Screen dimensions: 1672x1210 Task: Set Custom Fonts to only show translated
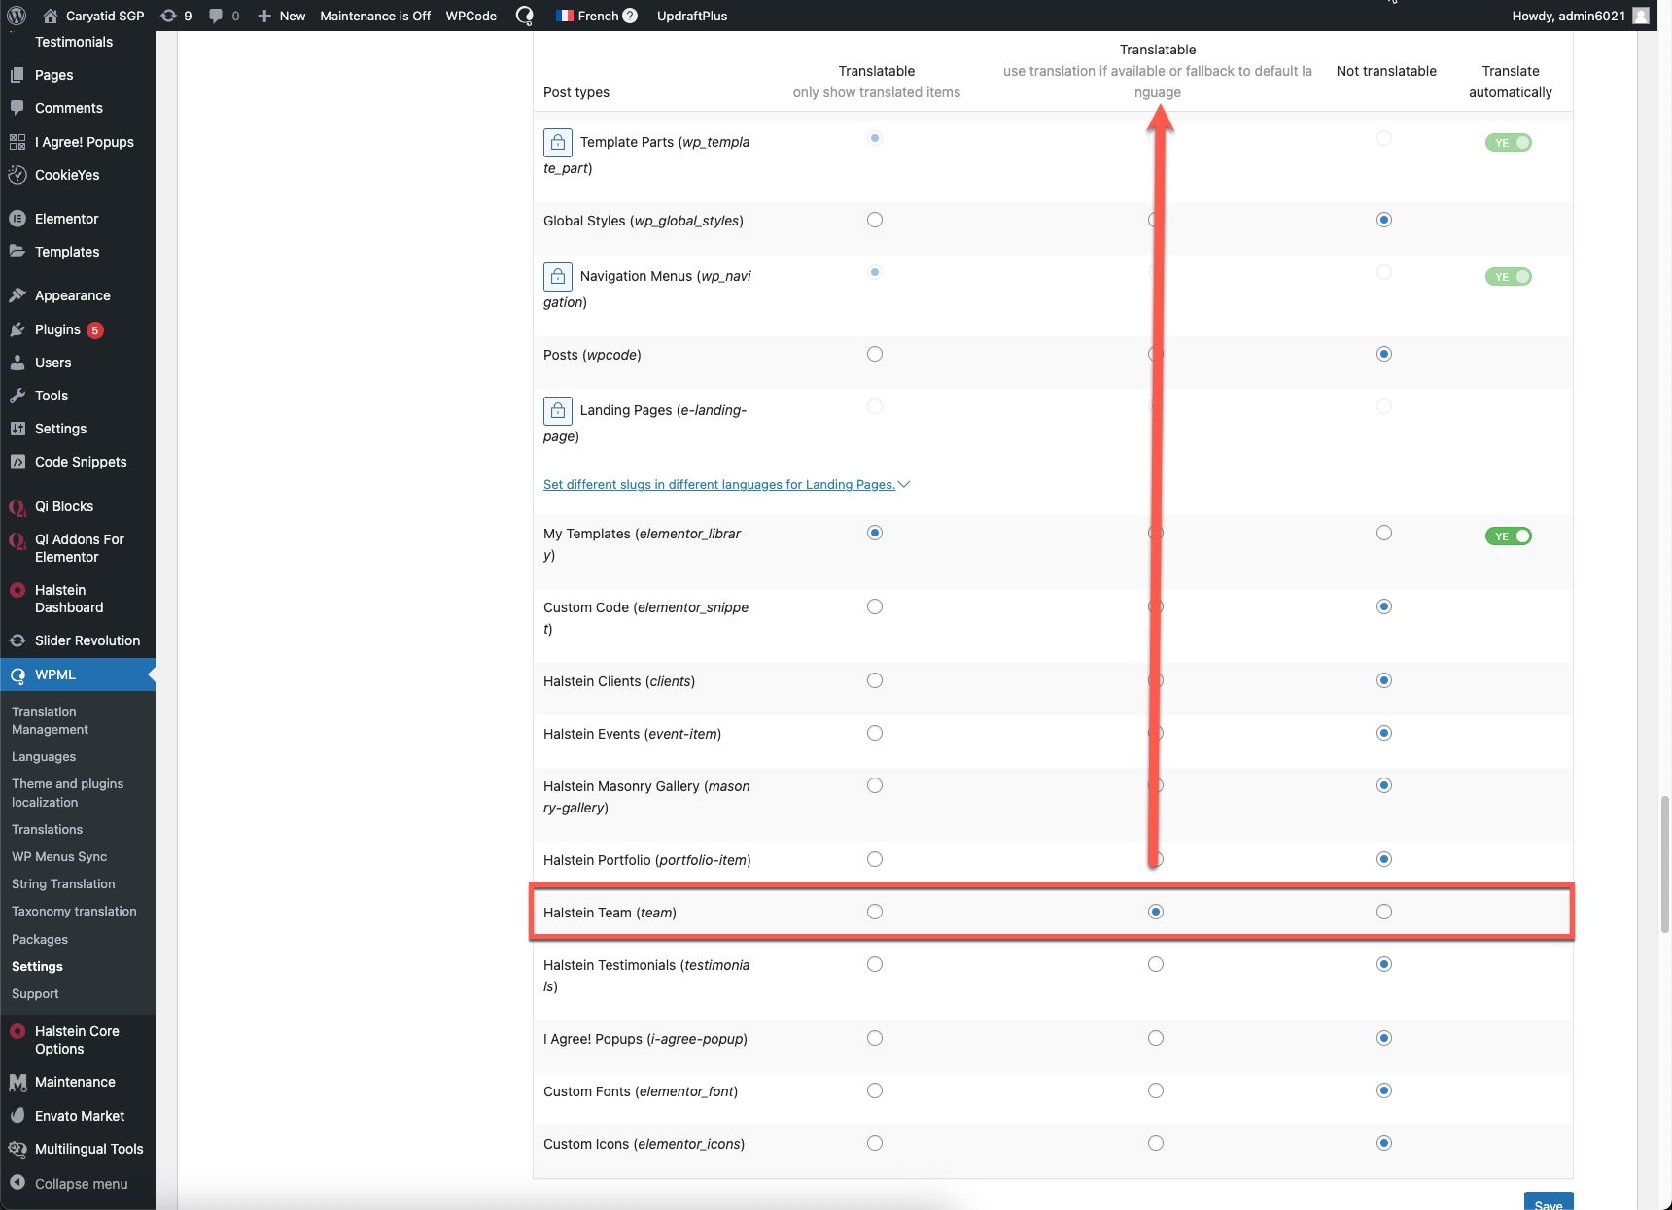click(875, 1090)
